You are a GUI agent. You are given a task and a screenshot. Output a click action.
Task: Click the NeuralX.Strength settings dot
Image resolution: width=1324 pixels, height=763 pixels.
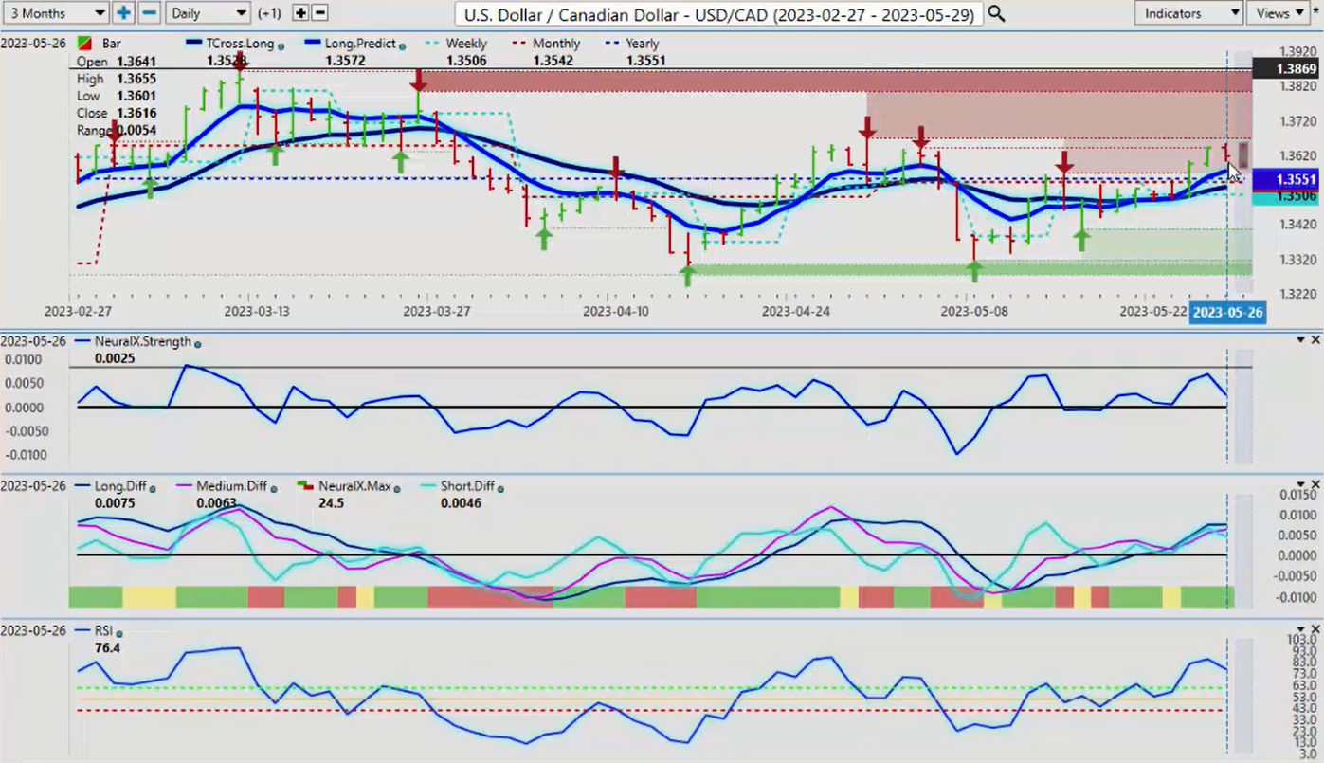tap(197, 342)
